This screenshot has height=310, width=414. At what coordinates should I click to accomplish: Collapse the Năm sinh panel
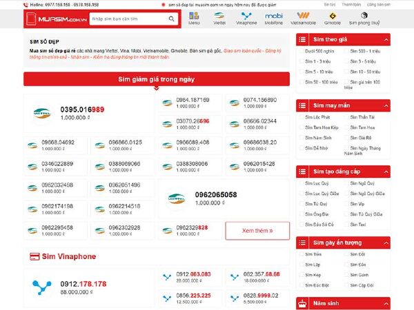click(386, 304)
